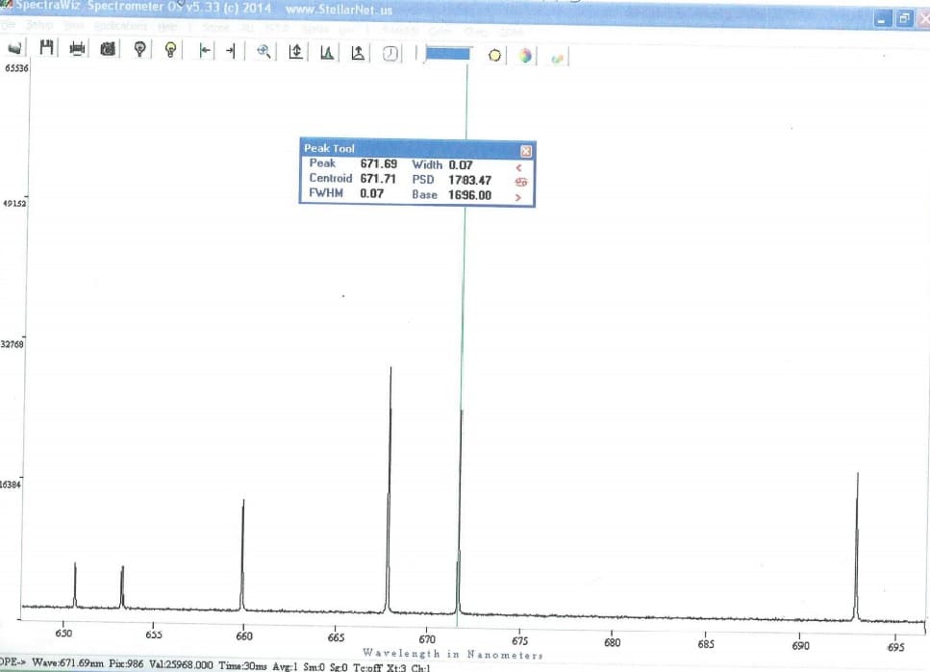This screenshot has width=930, height=672.
Task: Click the spectrum peak finder toolbar icon
Action: tap(327, 53)
